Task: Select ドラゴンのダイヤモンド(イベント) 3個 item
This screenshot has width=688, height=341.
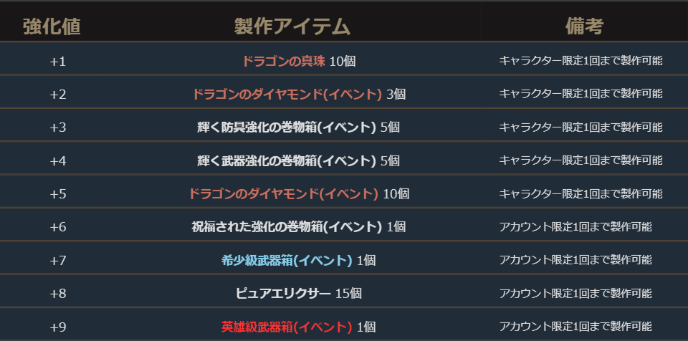Action: pyautogui.click(x=287, y=94)
